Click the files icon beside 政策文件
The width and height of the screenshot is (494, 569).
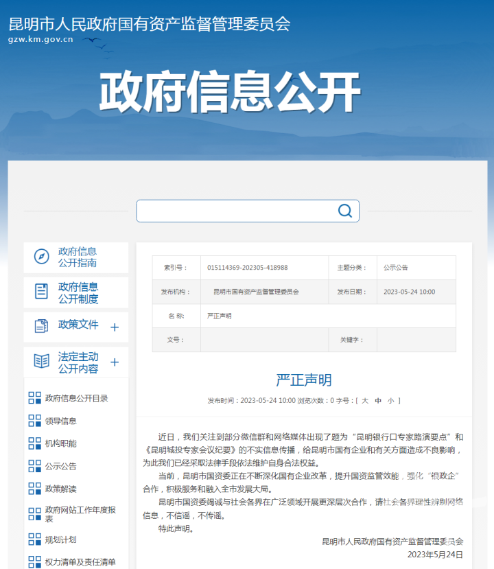pyautogui.click(x=42, y=325)
